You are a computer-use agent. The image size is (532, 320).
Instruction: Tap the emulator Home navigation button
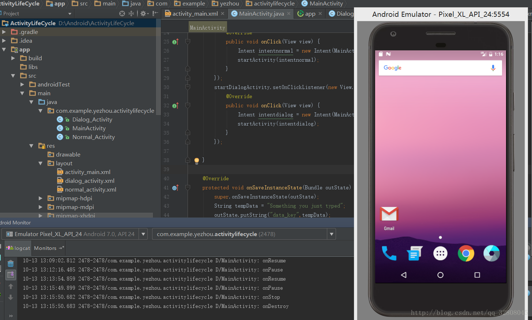pos(440,275)
